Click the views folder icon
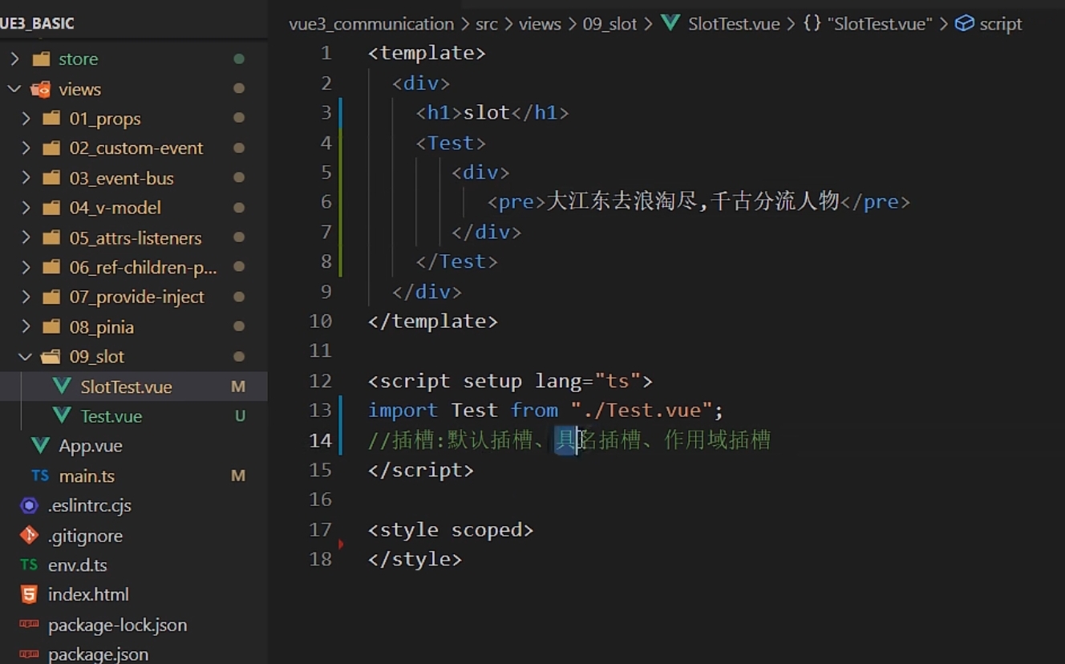The height and width of the screenshot is (664, 1065). 40,89
